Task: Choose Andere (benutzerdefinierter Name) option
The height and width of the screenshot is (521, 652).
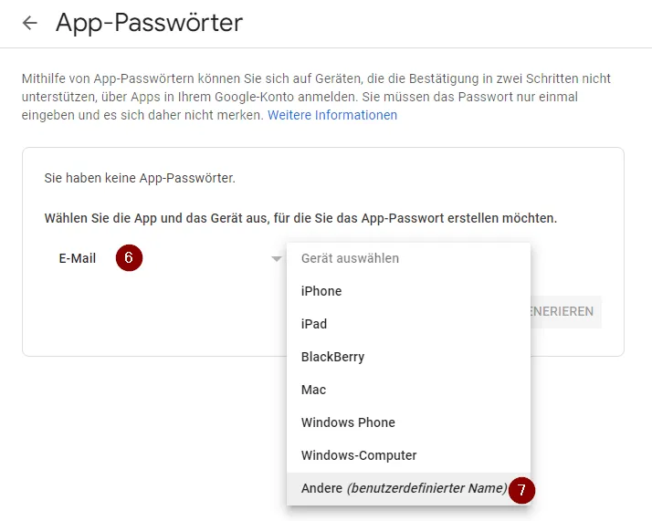Action: point(402,488)
